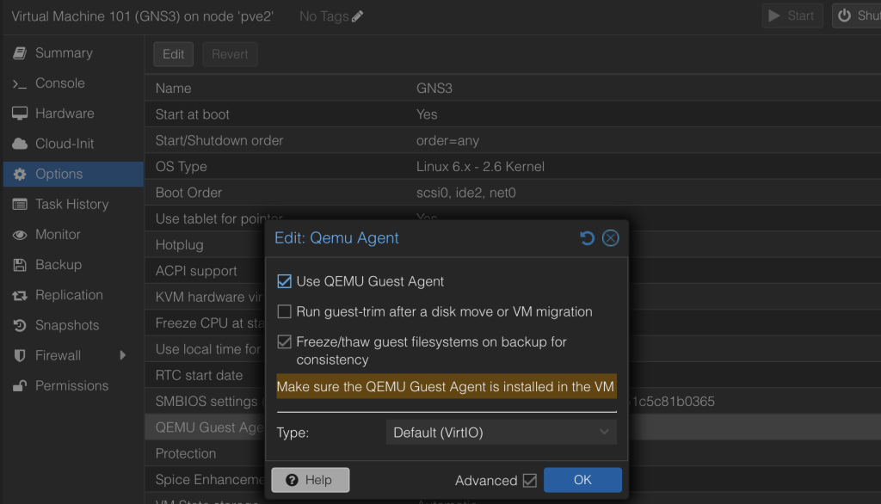Screen dimensions: 881x504
Task: Enable guest-trim after disk move checkbox
Action: click(285, 311)
